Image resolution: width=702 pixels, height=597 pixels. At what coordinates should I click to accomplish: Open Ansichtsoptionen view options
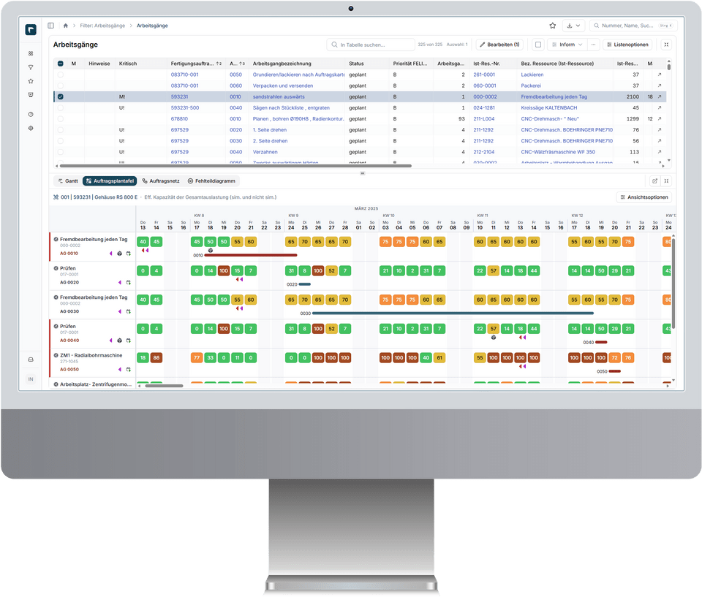click(643, 197)
